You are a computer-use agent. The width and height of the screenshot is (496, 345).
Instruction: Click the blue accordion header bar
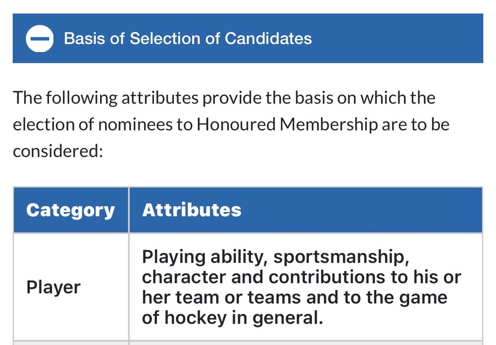pos(248,38)
